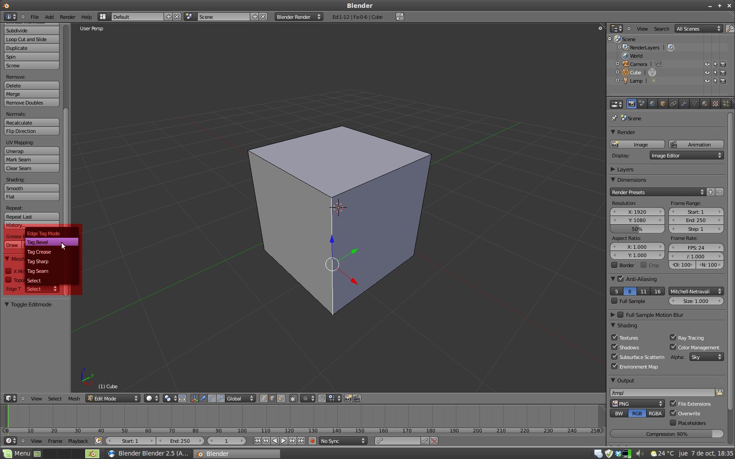Toggle the Anti-Aliasing checkbox
The image size is (735, 459).
[620, 278]
